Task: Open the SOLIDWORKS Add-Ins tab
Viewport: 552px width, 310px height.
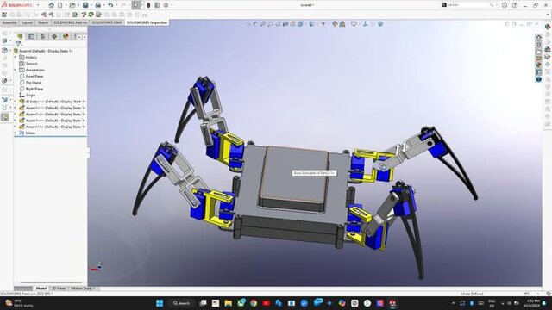Action: 71,22
